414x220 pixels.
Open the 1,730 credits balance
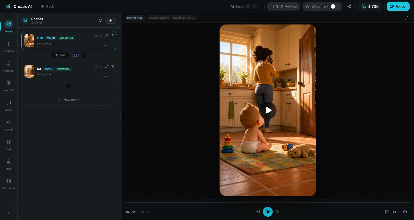[370, 6]
